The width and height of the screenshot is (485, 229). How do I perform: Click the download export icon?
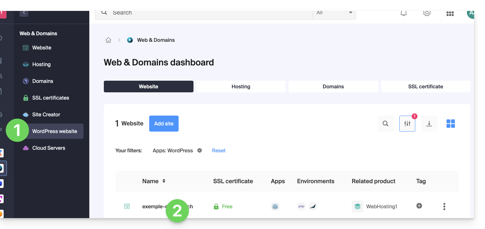click(429, 124)
